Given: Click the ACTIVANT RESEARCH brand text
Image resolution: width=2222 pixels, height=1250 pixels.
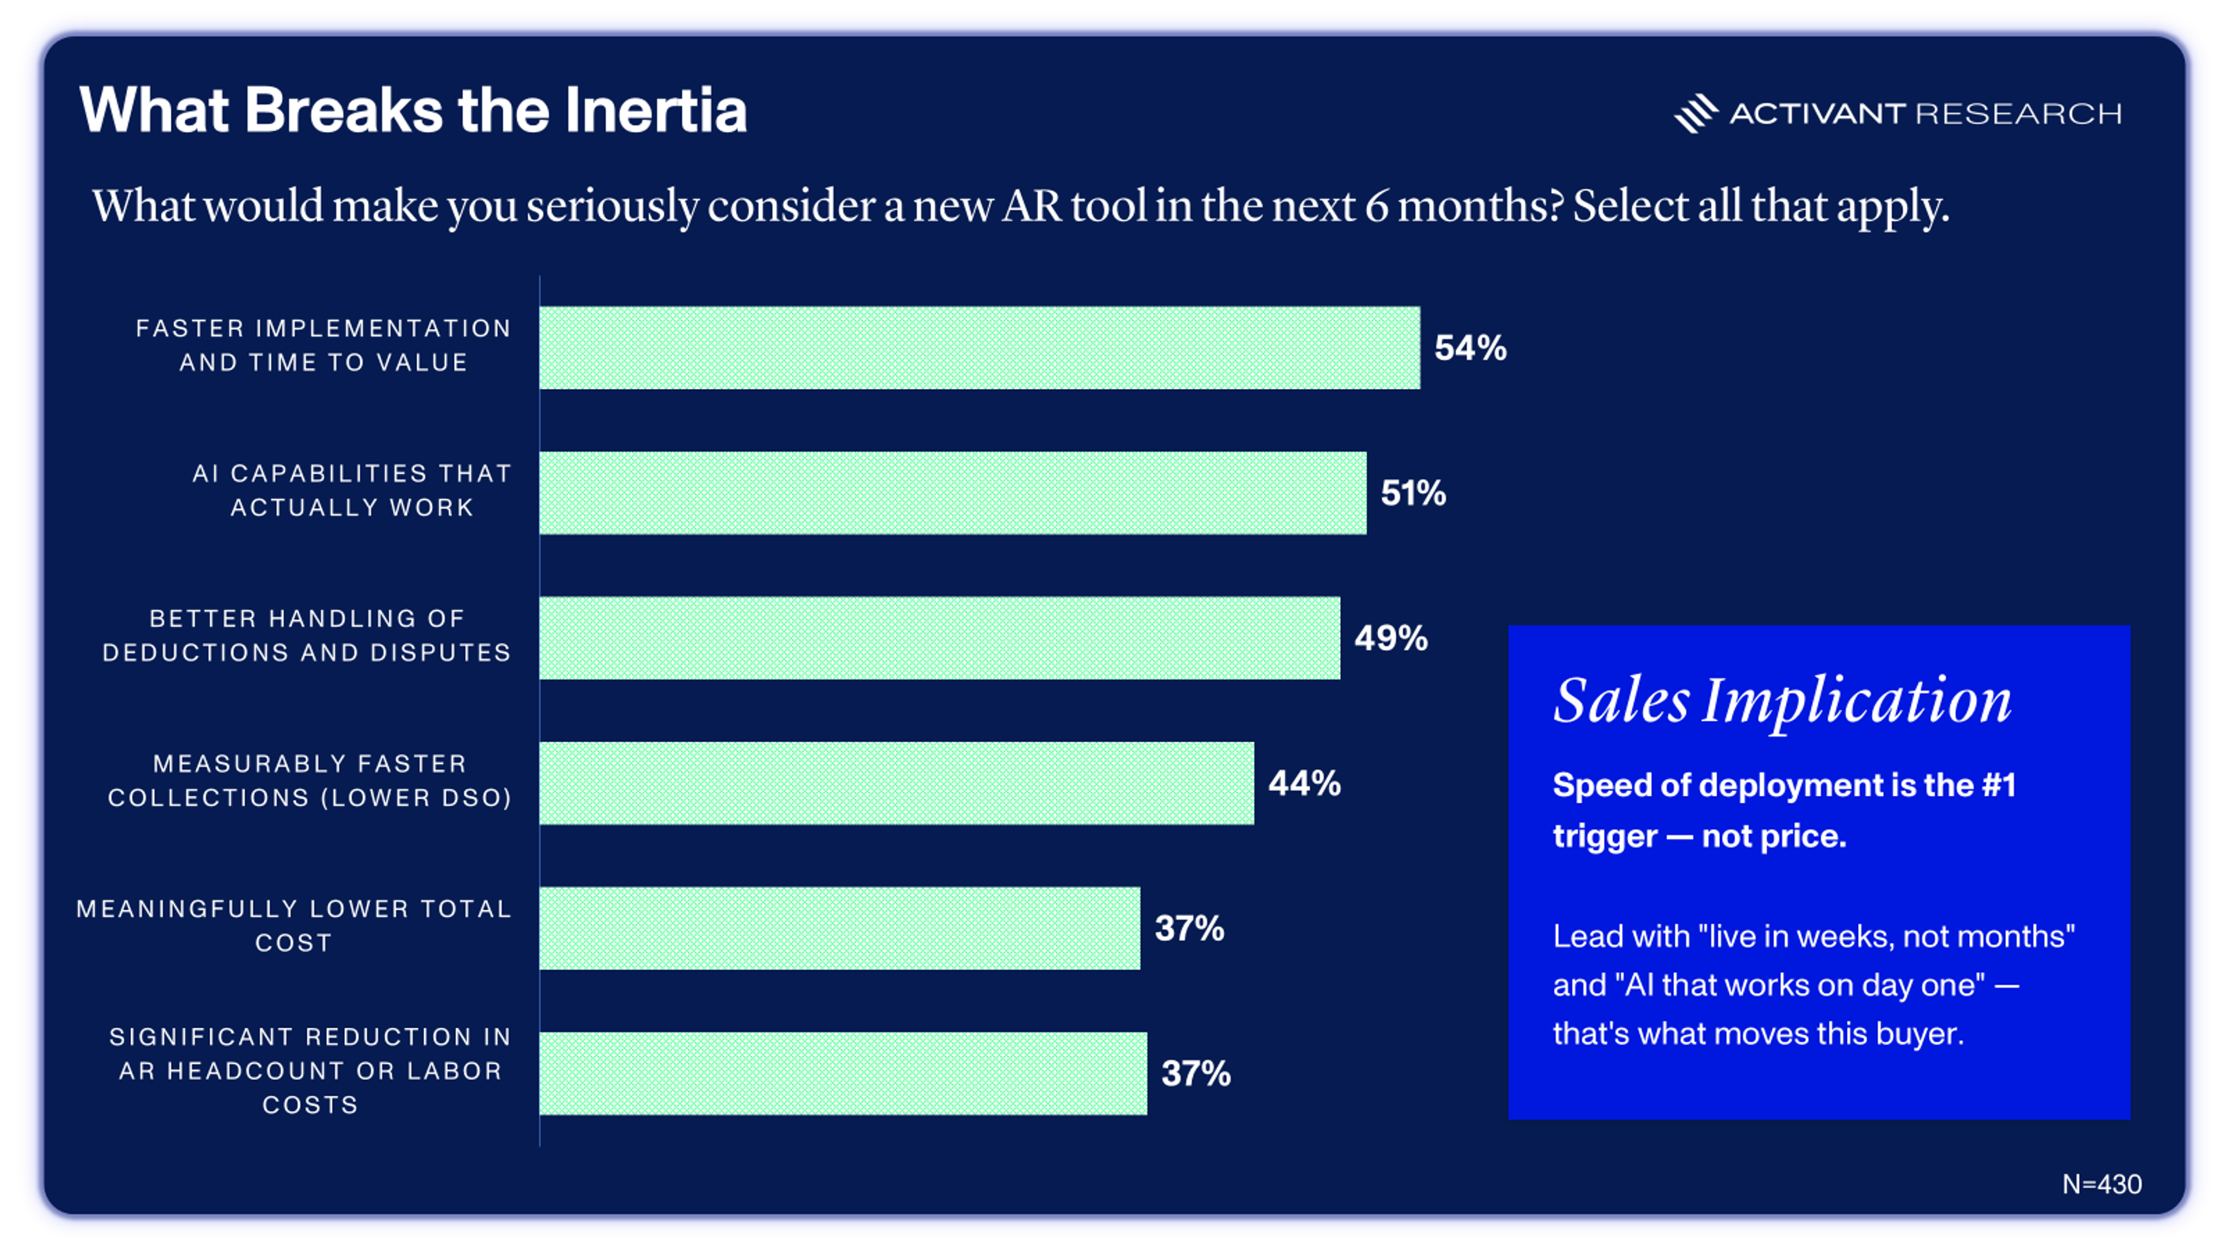Looking at the screenshot, I should point(1925,114).
